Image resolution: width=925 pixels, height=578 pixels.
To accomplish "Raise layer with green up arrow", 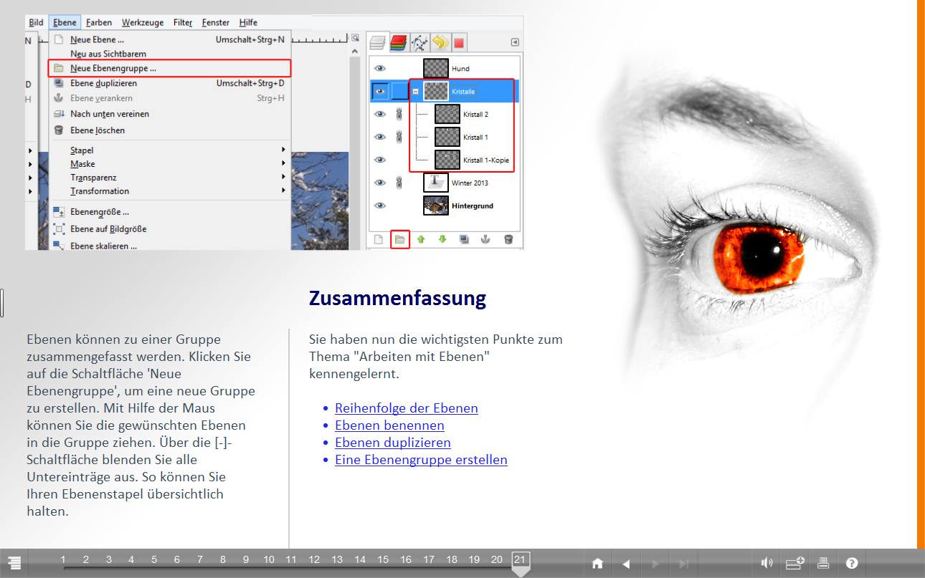I will click(x=421, y=239).
